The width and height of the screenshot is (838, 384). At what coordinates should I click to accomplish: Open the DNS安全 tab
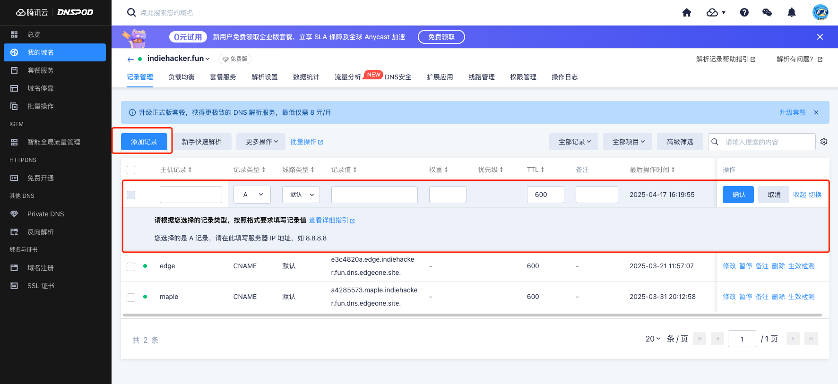tap(398, 77)
